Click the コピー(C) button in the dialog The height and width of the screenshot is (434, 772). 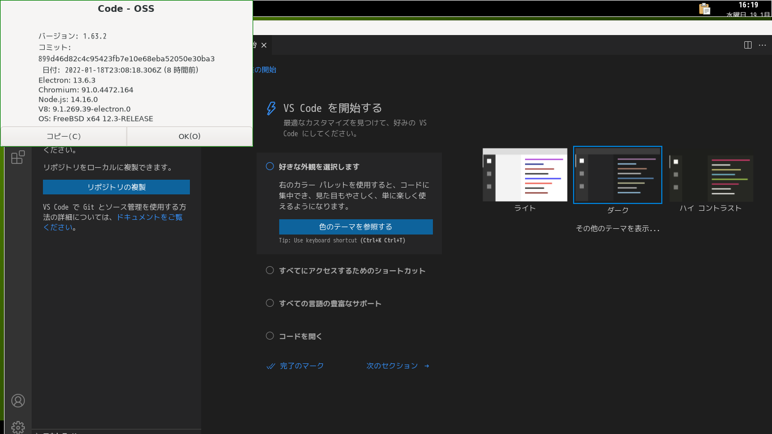[x=64, y=136]
